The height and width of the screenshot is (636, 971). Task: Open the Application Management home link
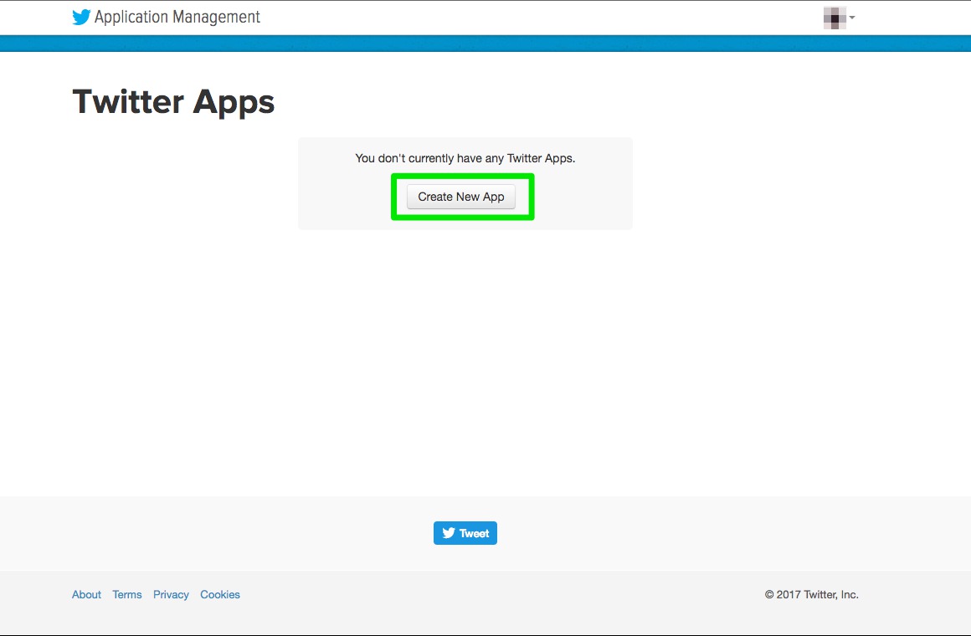click(x=177, y=18)
